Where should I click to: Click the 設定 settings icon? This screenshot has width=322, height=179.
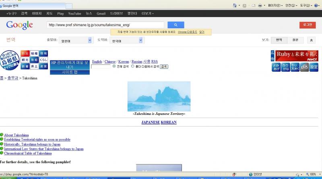pos(314,67)
